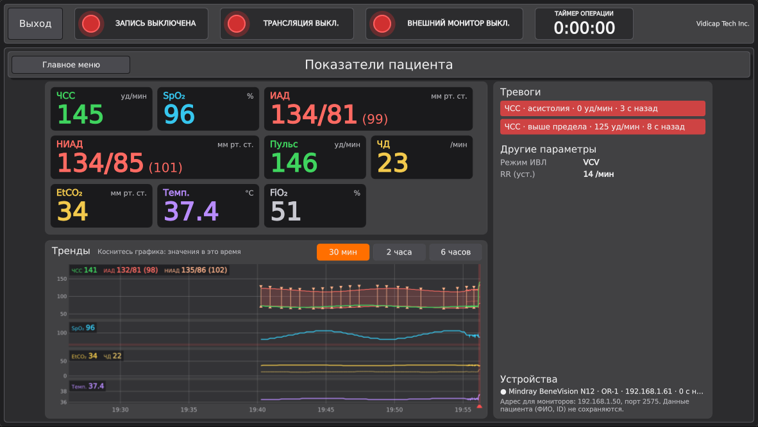Image resolution: width=758 pixels, height=427 pixels.
Task: Select the НИАД 134/85 pressure tile
Action: pos(155,157)
